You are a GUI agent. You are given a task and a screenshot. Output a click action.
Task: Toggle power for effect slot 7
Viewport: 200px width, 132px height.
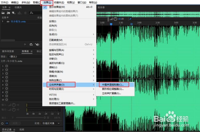coord(7,88)
